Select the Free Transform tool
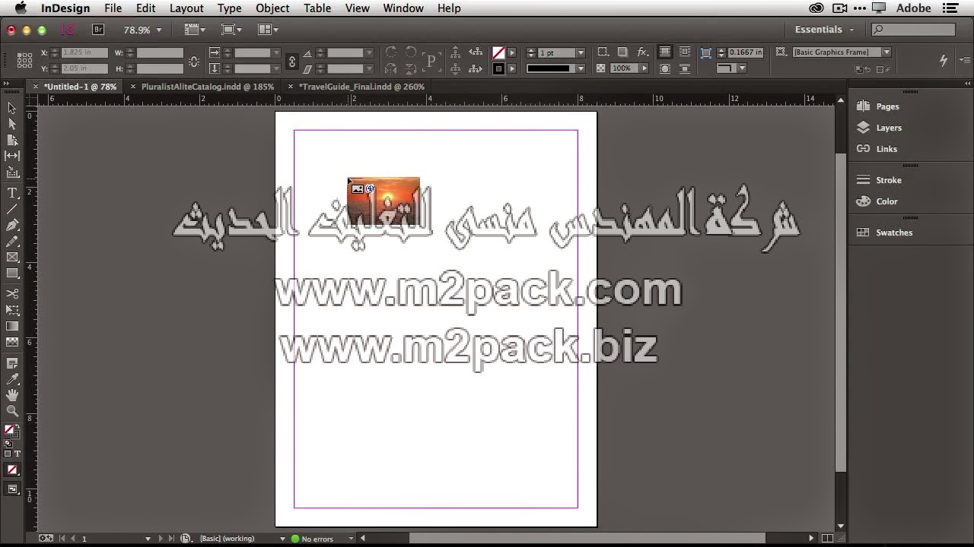 12,310
